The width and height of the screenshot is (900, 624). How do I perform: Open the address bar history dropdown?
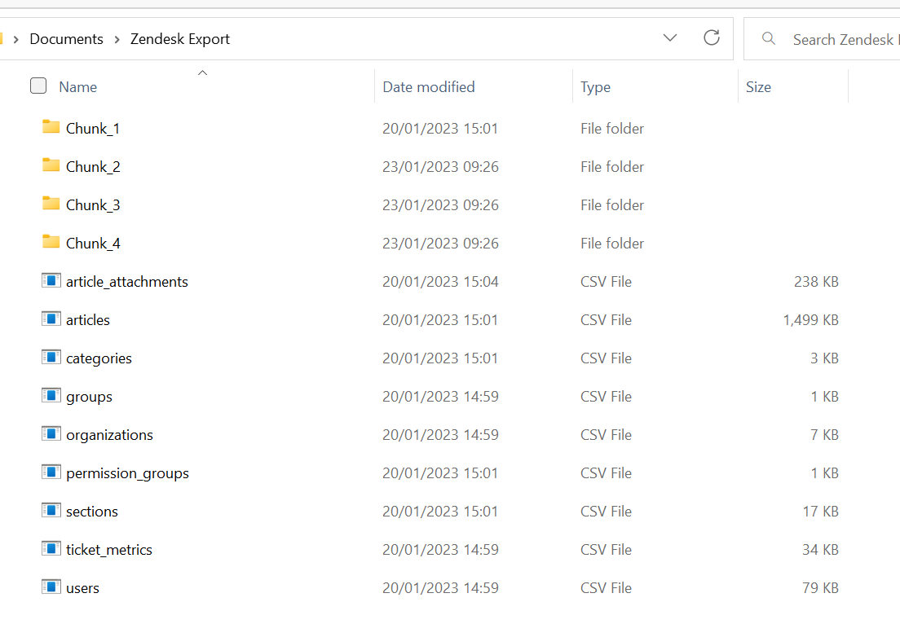pyautogui.click(x=670, y=37)
